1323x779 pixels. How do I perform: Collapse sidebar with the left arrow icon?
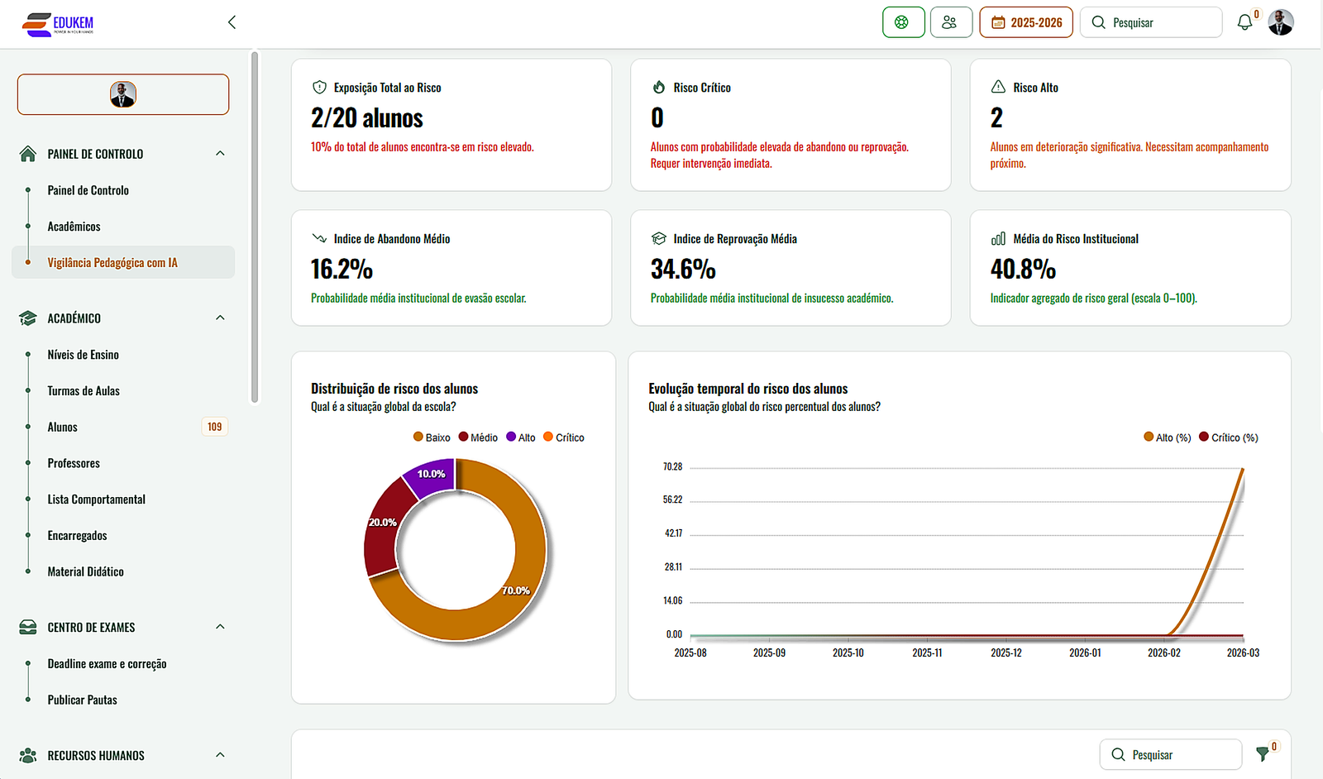click(x=232, y=22)
